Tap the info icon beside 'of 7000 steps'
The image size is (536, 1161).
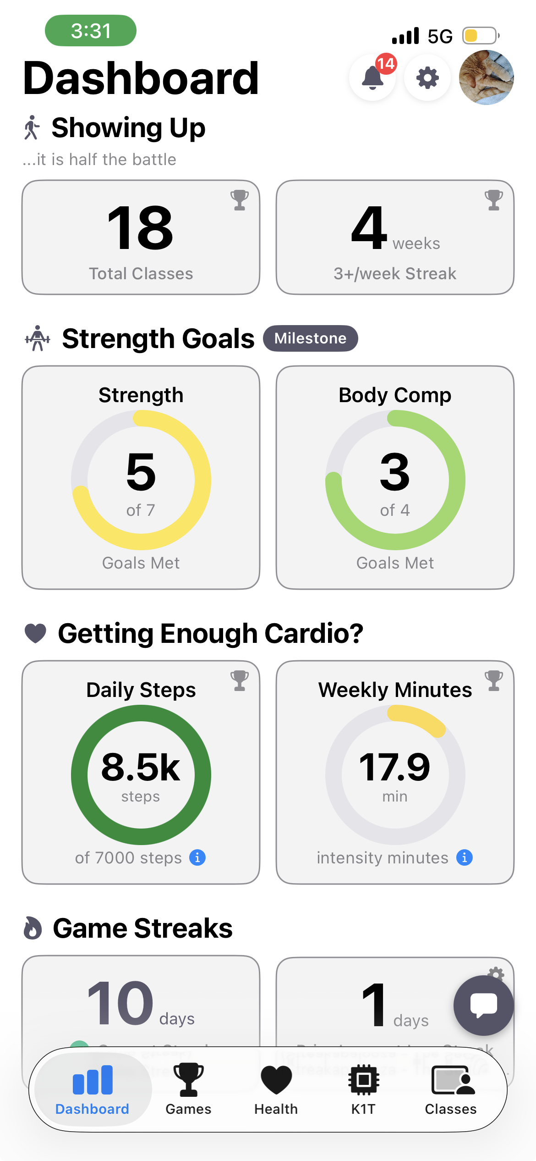[197, 857]
